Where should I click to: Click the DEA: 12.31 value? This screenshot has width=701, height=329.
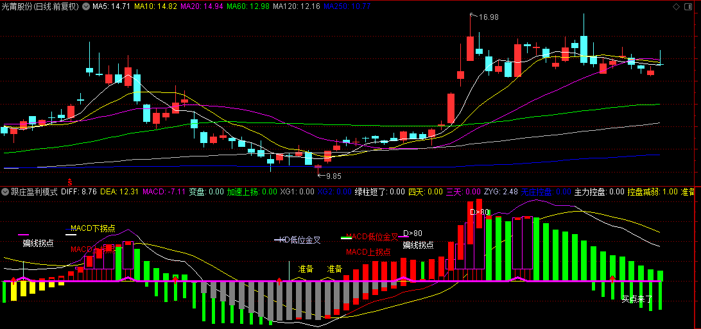[119, 192]
